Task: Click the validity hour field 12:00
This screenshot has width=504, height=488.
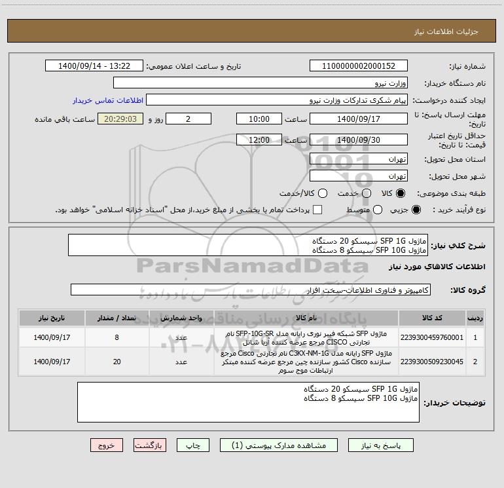Action: [259, 140]
